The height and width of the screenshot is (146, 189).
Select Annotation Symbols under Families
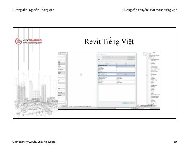click(x=155, y=60)
